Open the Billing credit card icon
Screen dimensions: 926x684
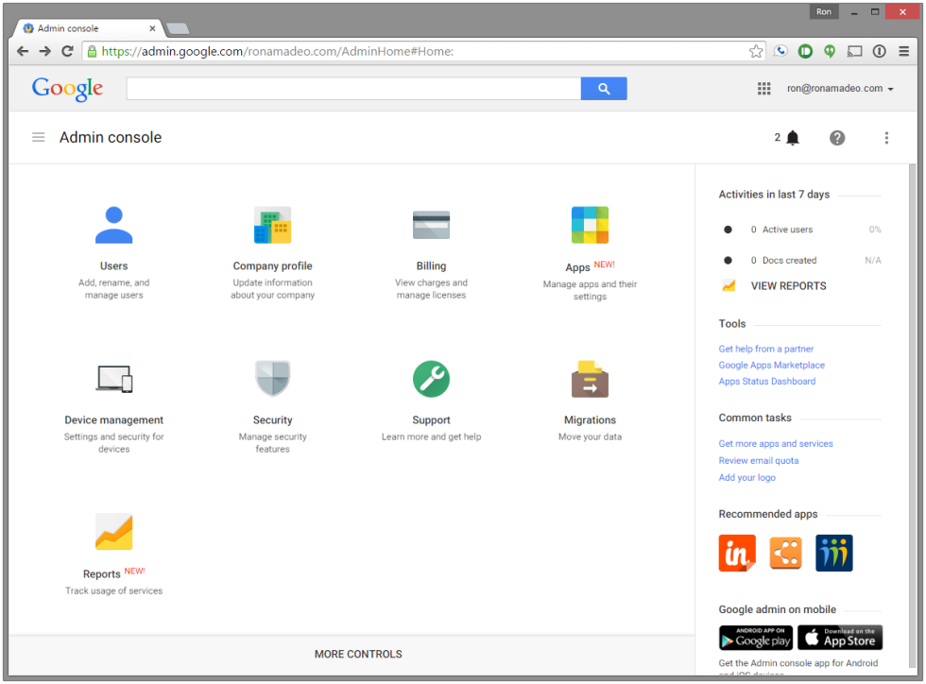[x=431, y=225]
